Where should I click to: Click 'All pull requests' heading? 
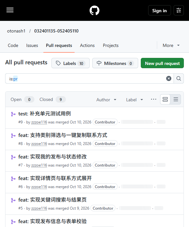[26, 63]
